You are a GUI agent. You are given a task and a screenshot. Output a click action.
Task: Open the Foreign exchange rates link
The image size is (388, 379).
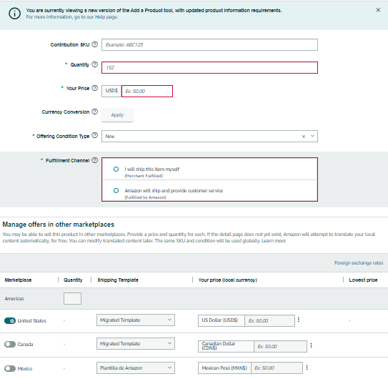tap(359, 263)
